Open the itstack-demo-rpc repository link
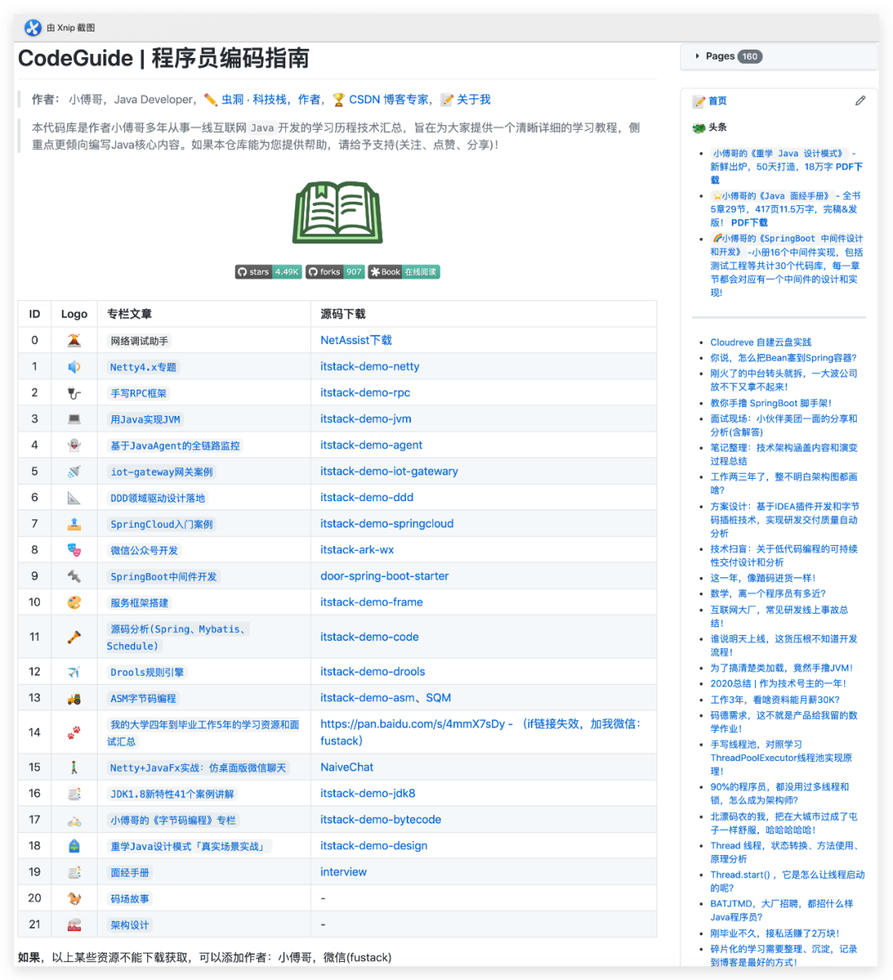 365,393
